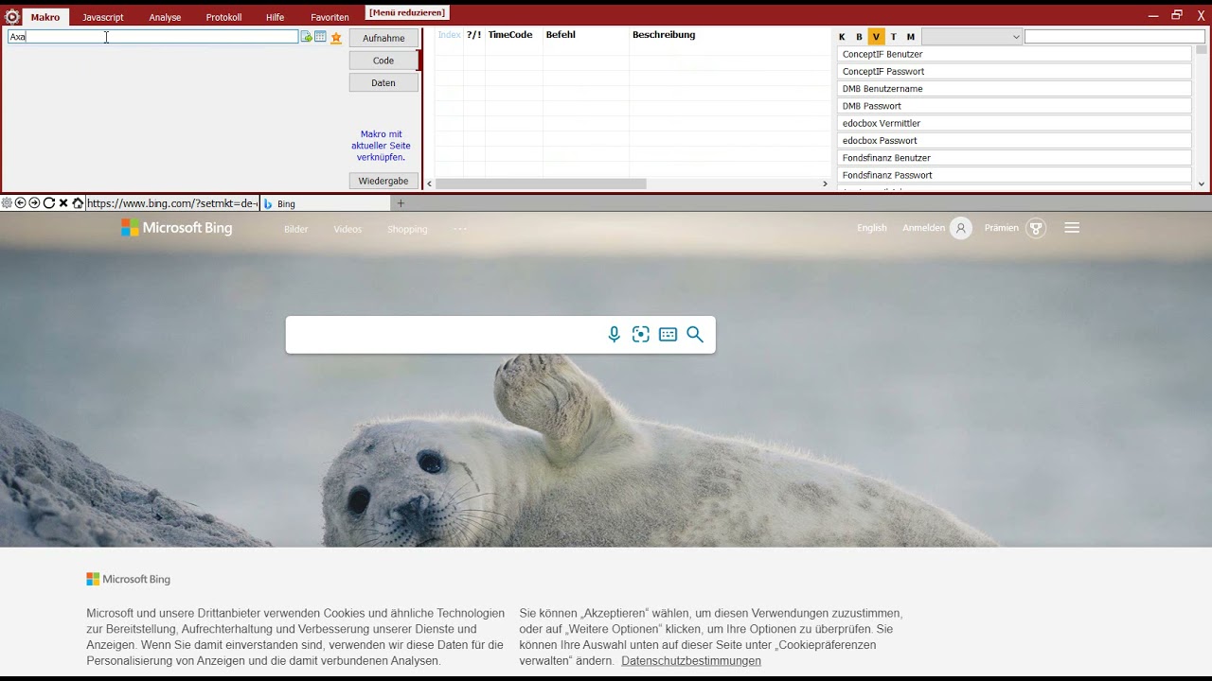Screen dimensions: 1212x681
Task: Click the gear app logo in title bar
Action: coord(12,16)
